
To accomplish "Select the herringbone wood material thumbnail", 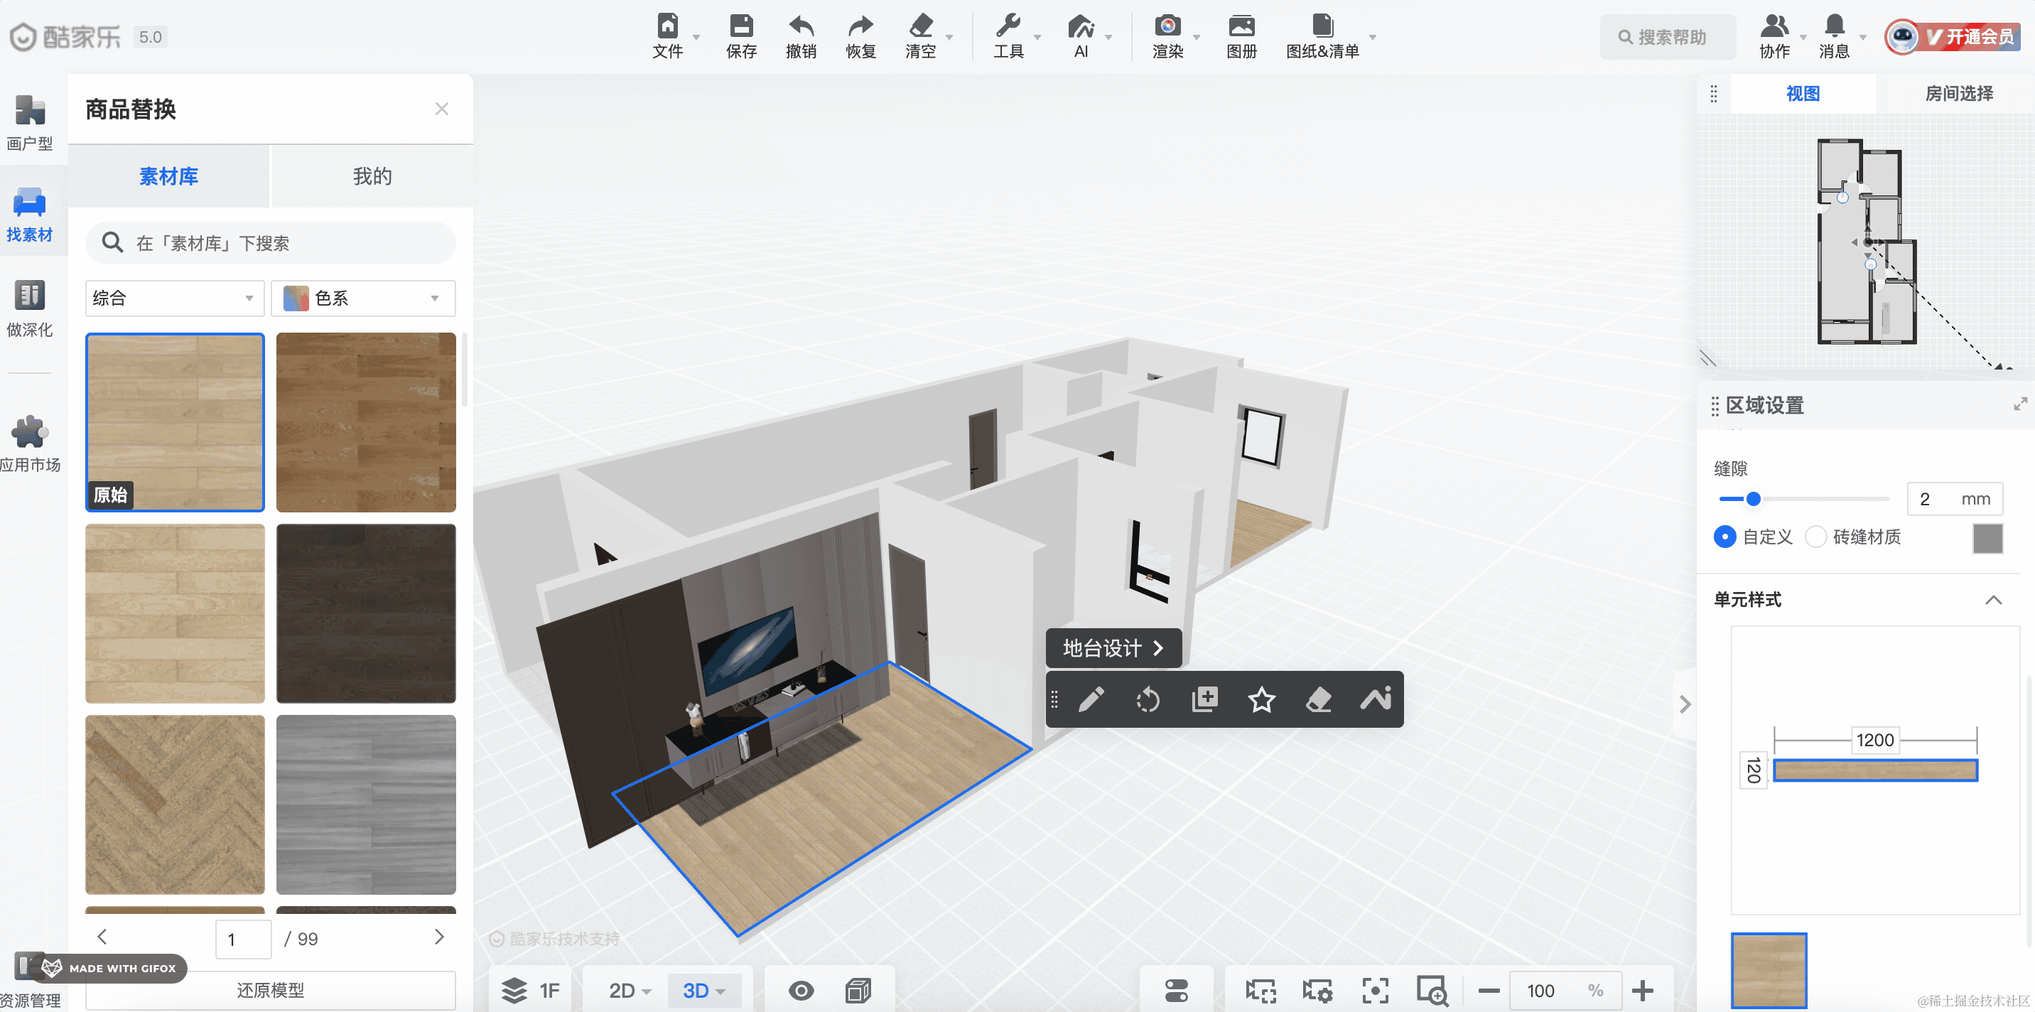I will coord(175,805).
